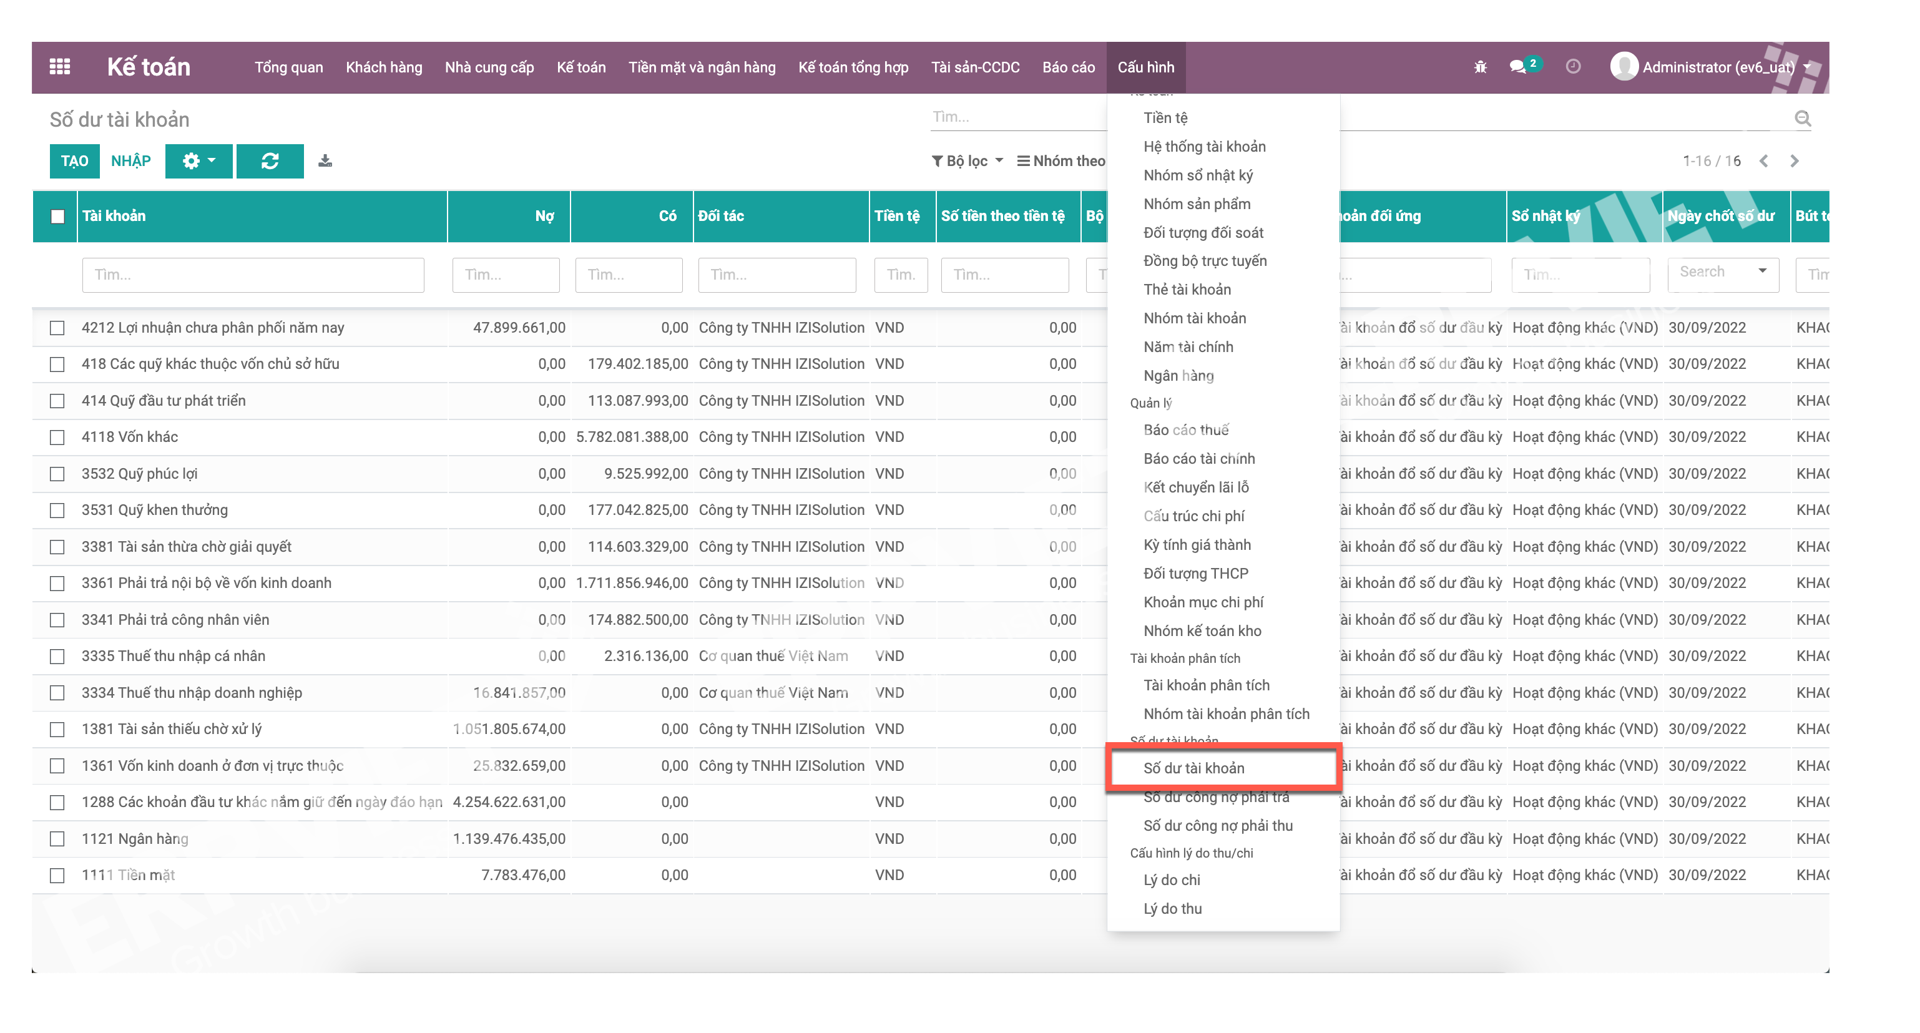Select Nhóm kế toán kho entry
The width and height of the screenshot is (1920, 1033).
click(x=1202, y=631)
